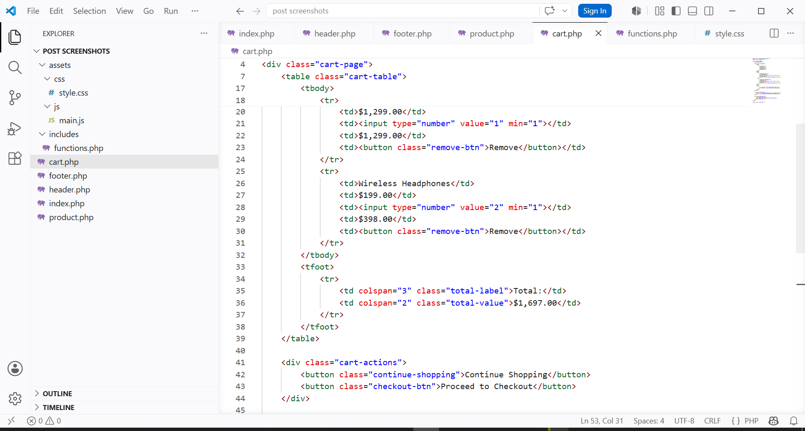This screenshot has width=805, height=431.
Task: Open Explorer Views and More Actions ellipsis
Action: pos(204,33)
